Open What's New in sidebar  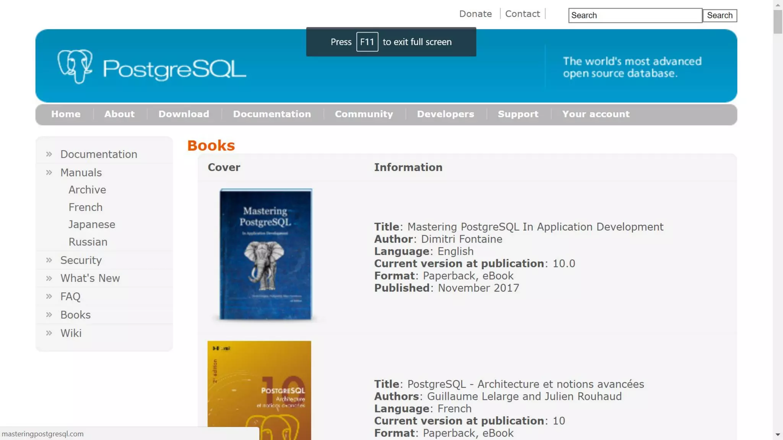click(x=90, y=278)
